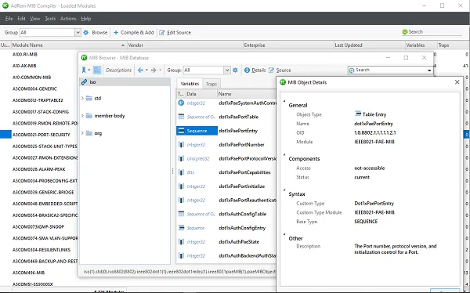Click the dot1xPaePortNumber column icon
470x293 pixels.
tap(181, 145)
